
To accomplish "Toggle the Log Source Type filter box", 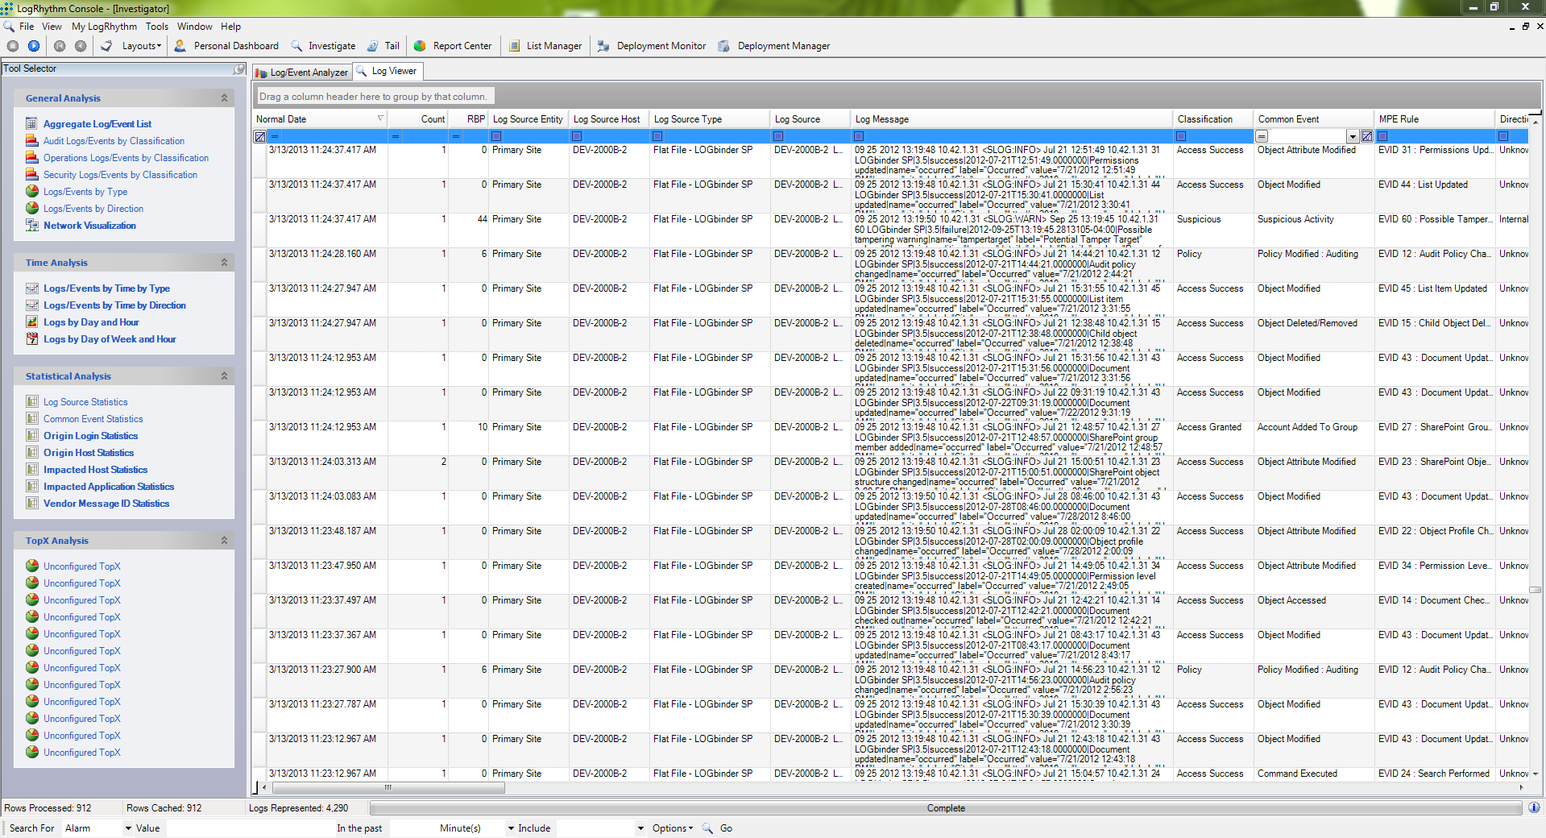I will click(x=657, y=136).
